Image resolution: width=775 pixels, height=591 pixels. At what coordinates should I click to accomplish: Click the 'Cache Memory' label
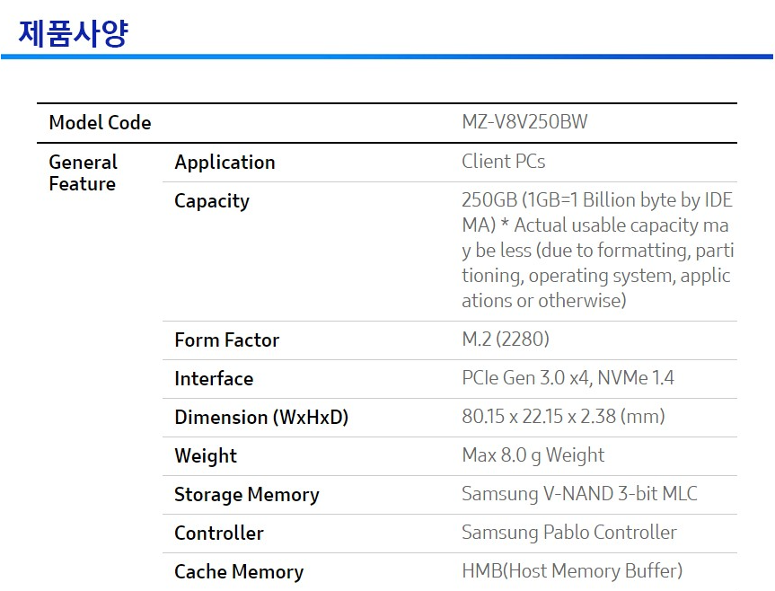click(239, 572)
